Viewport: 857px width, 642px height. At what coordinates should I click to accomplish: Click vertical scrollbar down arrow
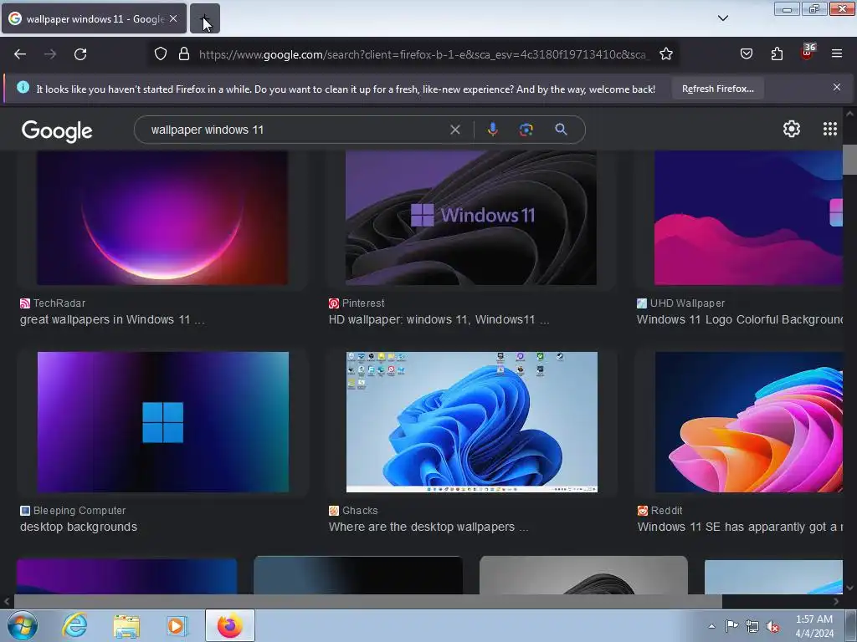(849, 588)
